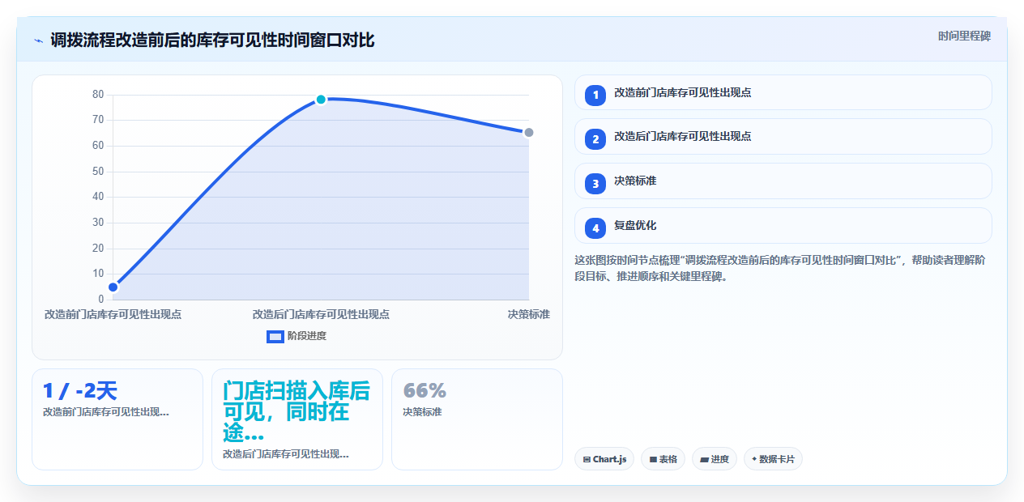Click the 时间里程碑 label
This screenshot has width=1024, height=502.
[964, 36]
